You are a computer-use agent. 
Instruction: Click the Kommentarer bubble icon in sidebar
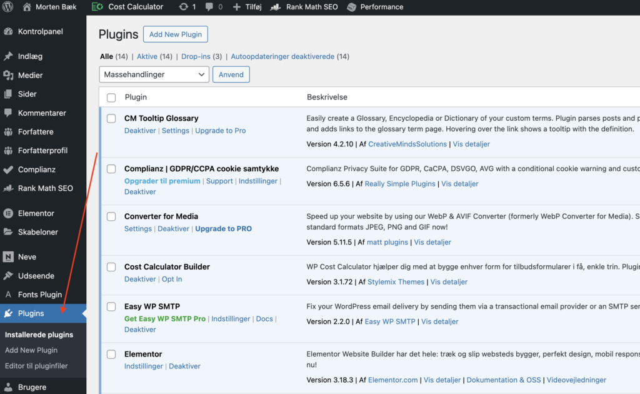(x=8, y=113)
